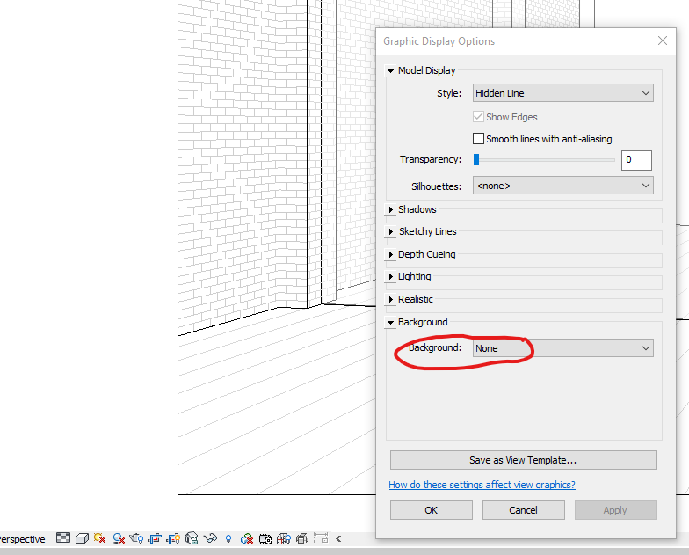Collapse the Model Display section
The image size is (689, 555).
point(390,70)
